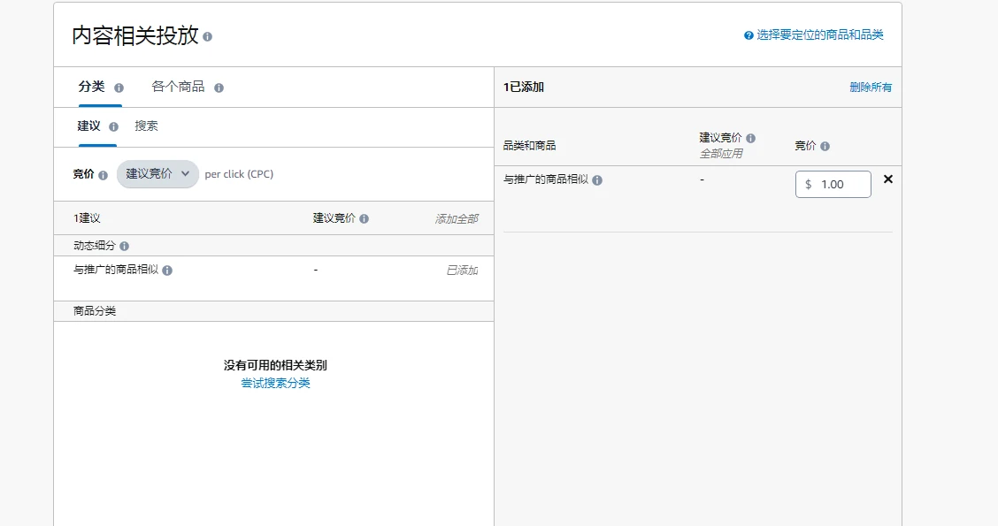Switch to the 分类 tab

[91, 87]
